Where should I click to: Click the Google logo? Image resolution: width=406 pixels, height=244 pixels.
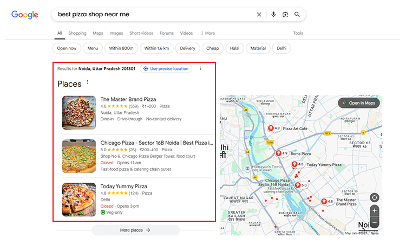(x=24, y=15)
